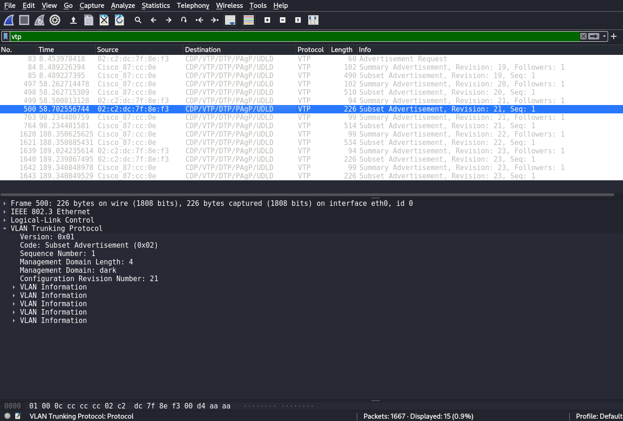Zoom in on packet text with the plus icon
Image resolution: width=623 pixels, height=421 pixels.
point(267,20)
